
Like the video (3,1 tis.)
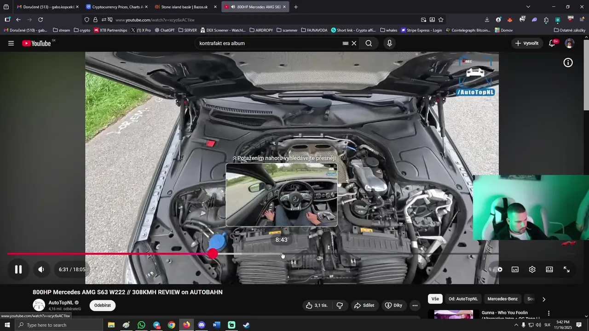317,305
